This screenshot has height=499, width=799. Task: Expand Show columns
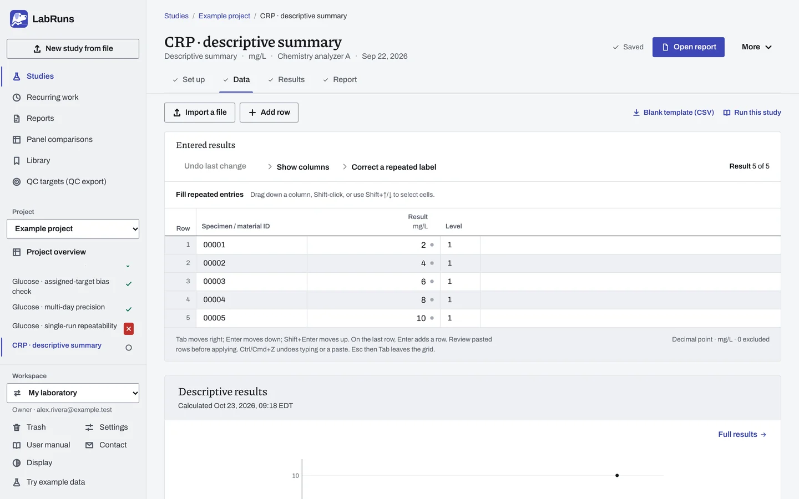(x=299, y=167)
